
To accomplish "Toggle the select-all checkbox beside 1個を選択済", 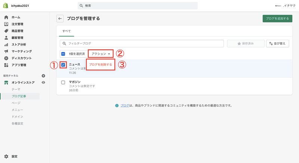I will click(63, 54).
